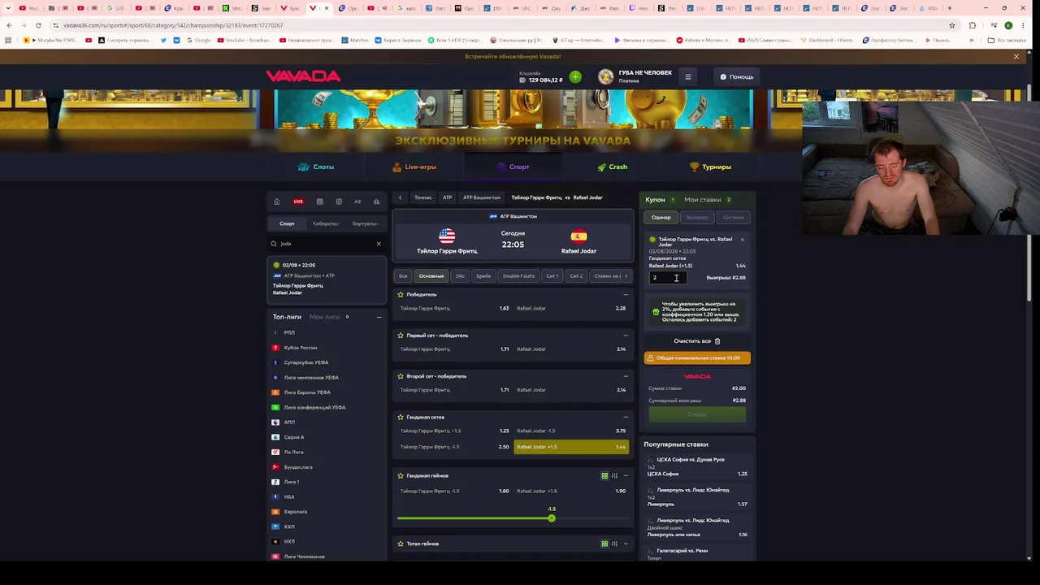This screenshot has height=585, width=1040.
Task: Open sportsbook settings gear icon
Action: pos(339,201)
